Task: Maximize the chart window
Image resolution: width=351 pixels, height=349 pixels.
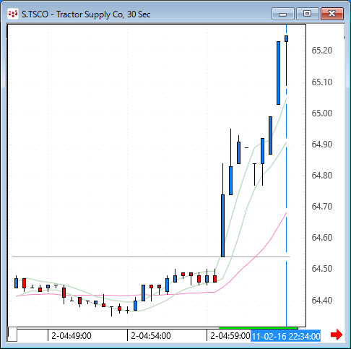Action: (308, 14)
